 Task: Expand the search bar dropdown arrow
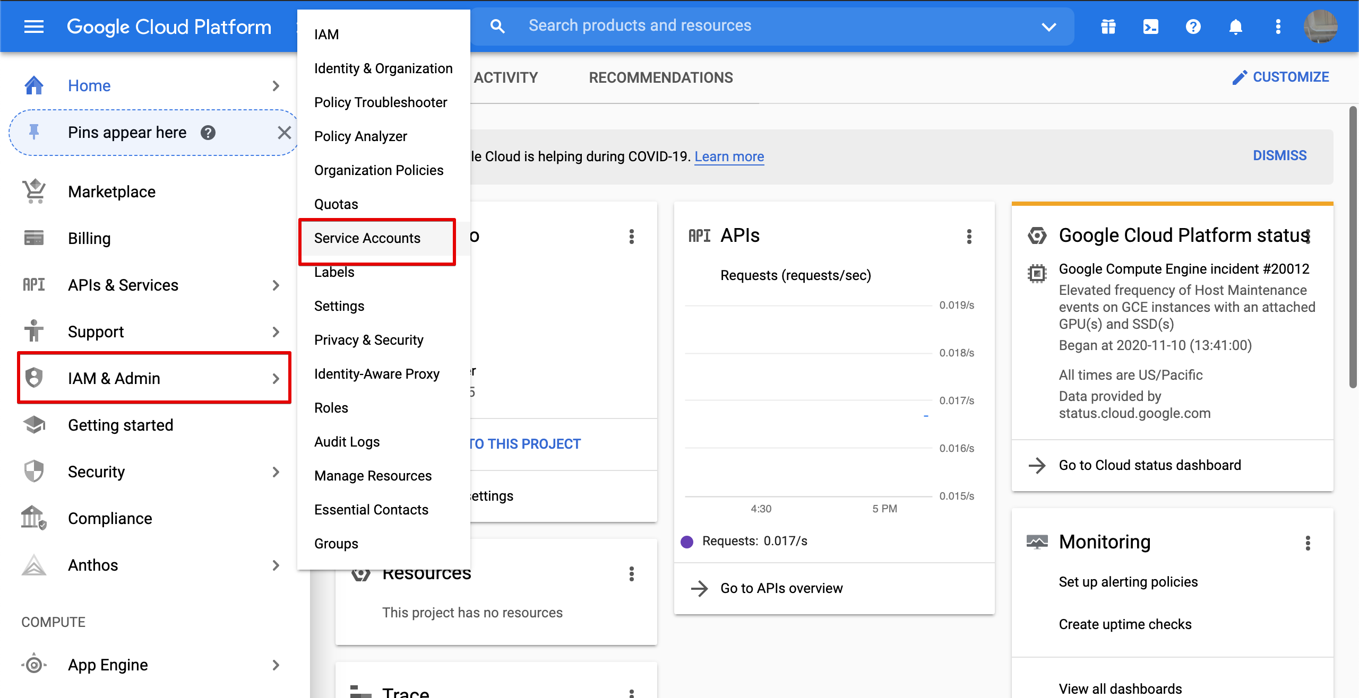pyautogui.click(x=1048, y=27)
